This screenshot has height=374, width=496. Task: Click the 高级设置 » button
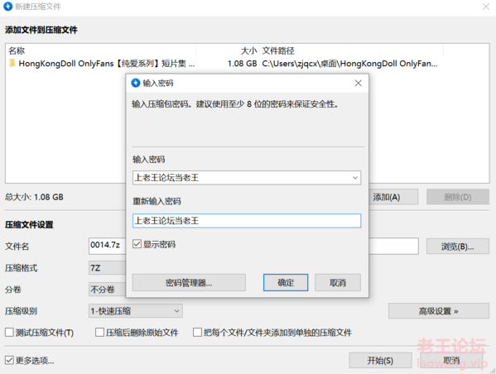pos(439,311)
